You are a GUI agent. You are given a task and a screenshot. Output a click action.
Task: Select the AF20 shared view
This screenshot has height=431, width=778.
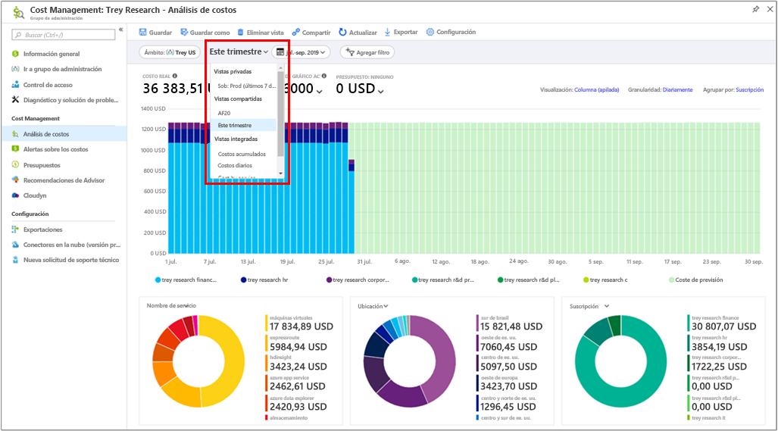224,113
